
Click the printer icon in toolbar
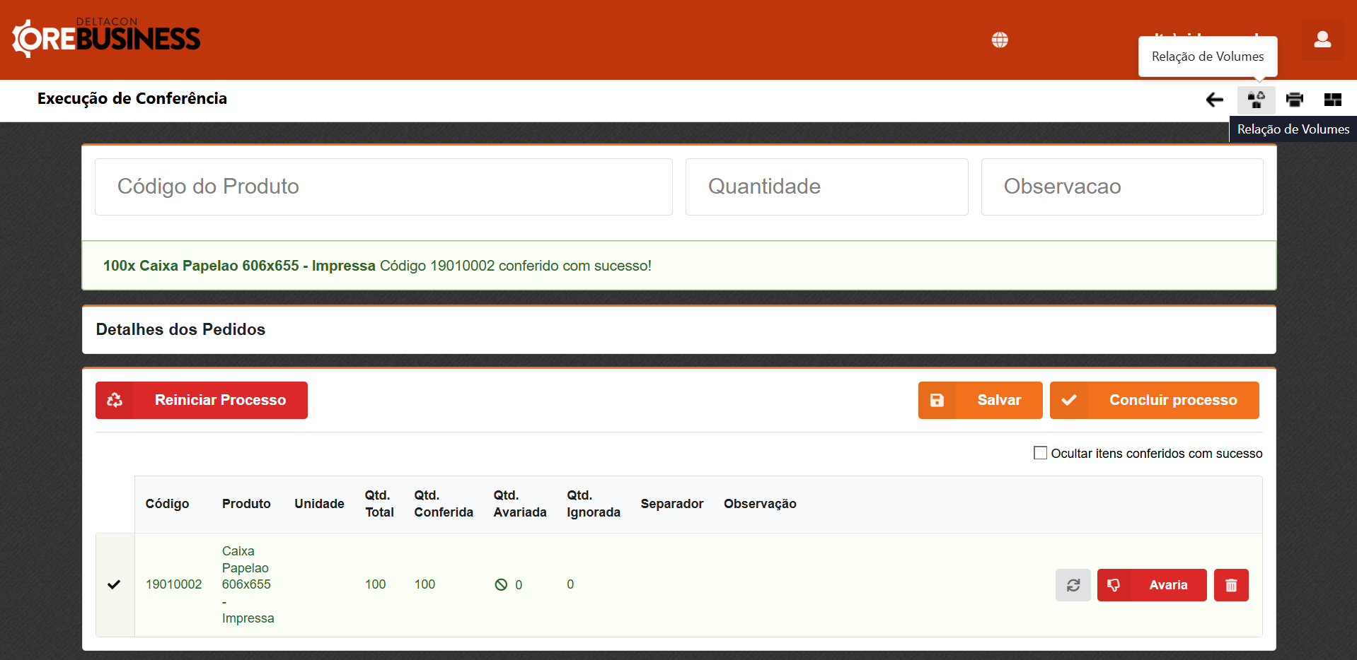pos(1294,100)
